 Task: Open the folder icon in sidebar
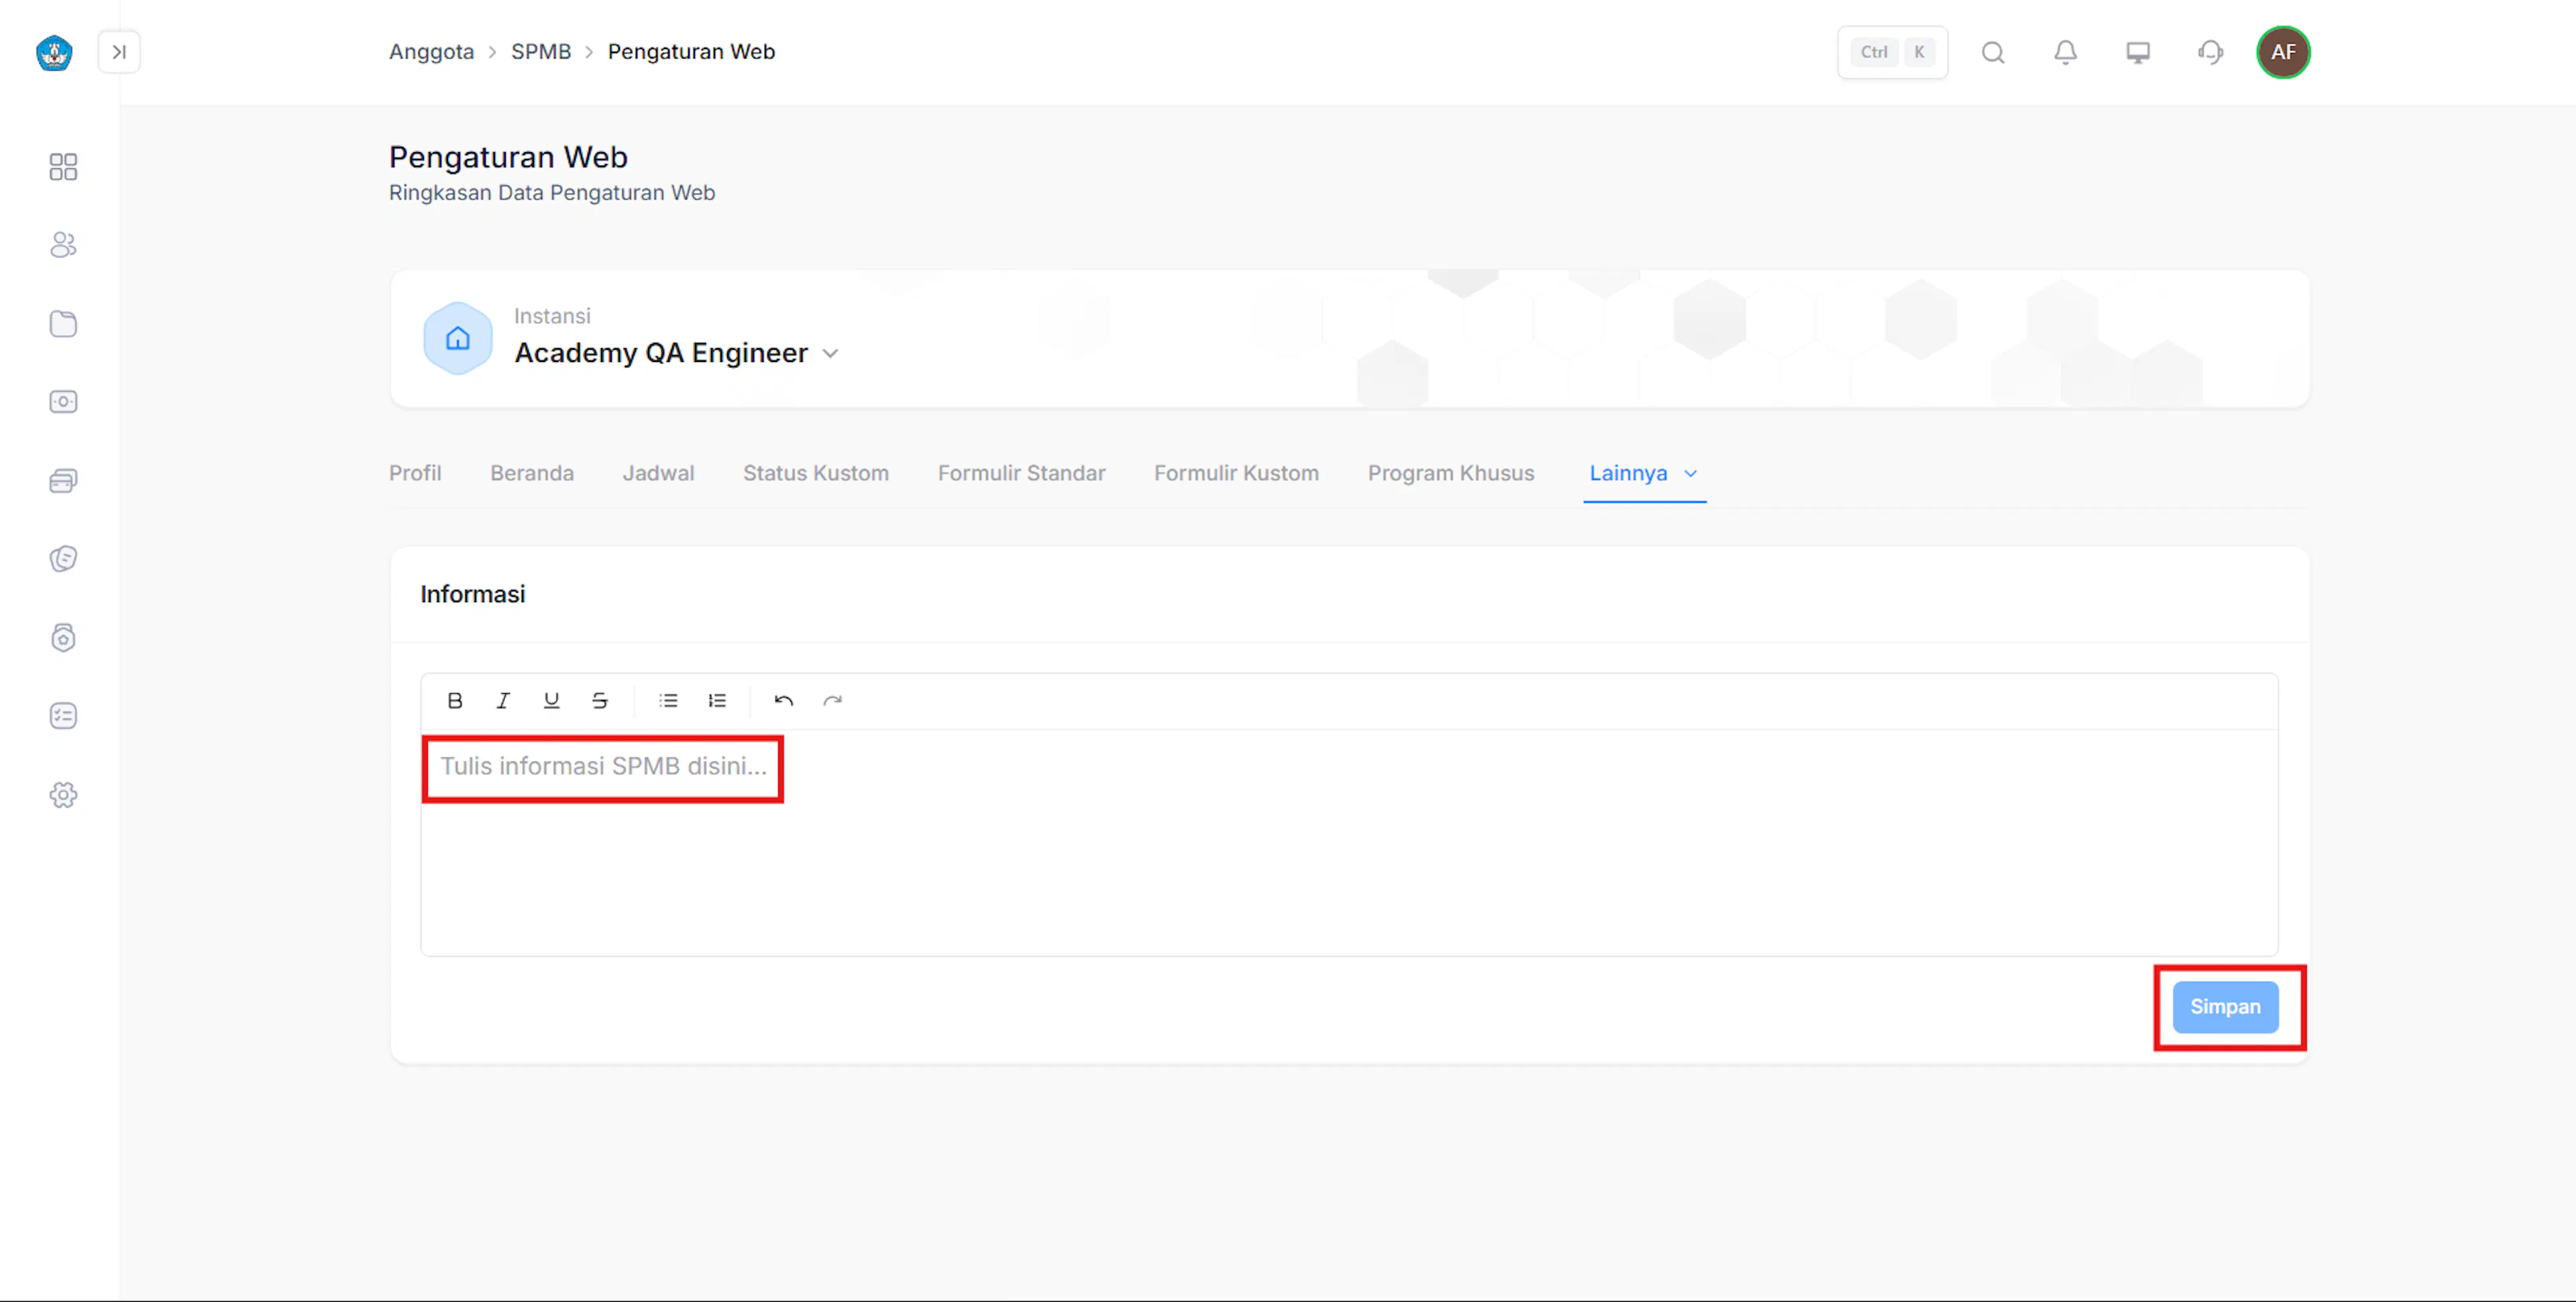pyautogui.click(x=63, y=324)
